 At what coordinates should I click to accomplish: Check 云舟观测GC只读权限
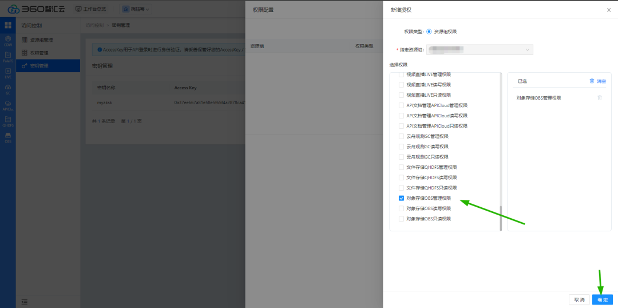pyautogui.click(x=401, y=156)
